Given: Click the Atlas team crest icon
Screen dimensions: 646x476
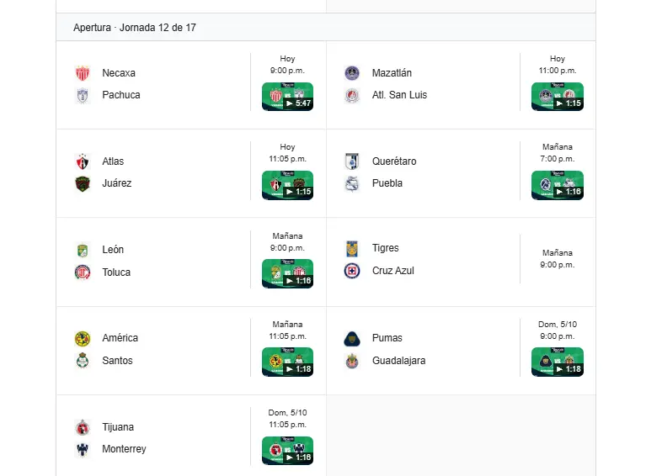Looking at the screenshot, I should click(x=83, y=161).
